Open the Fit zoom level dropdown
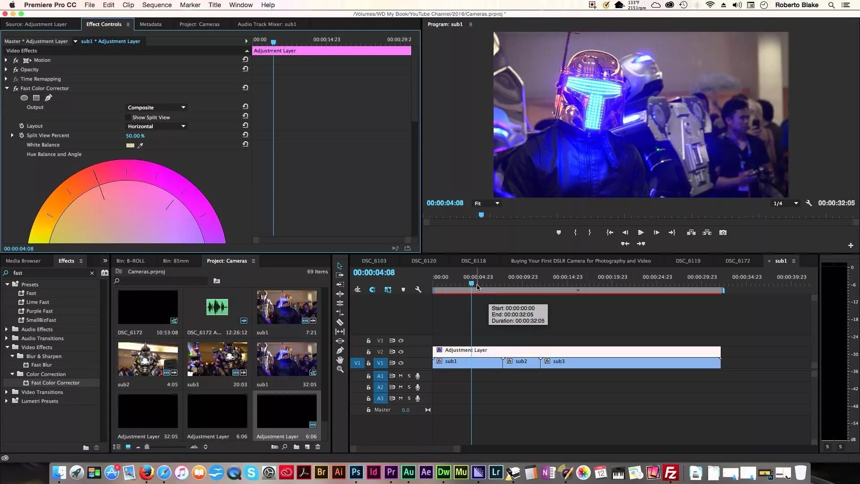Image resolution: width=860 pixels, height=484 pixels. click(486, 203)
